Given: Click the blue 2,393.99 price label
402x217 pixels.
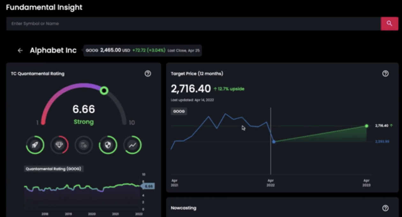Looking at the screenshot, I should coord(382,141).
